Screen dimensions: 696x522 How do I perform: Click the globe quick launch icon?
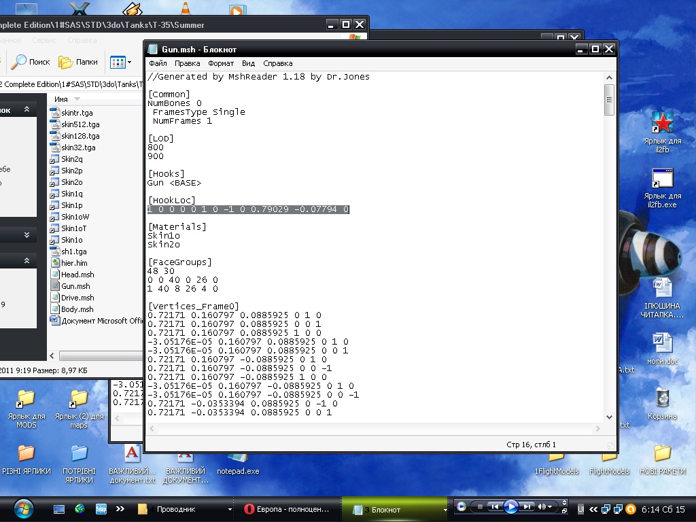pos(80,509)
